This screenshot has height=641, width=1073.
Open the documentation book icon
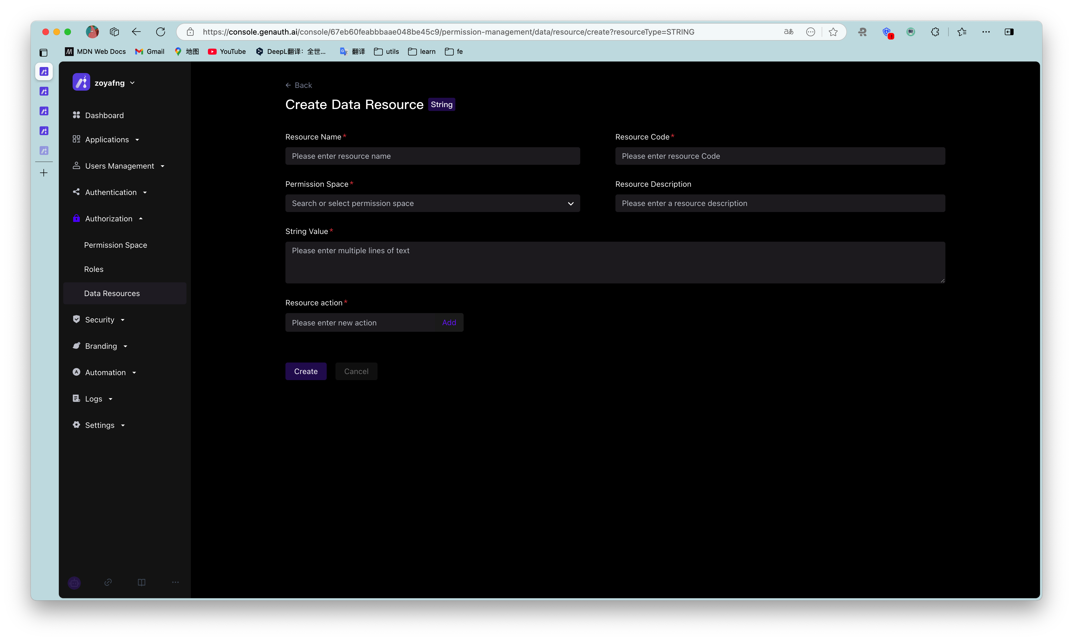click(x=141, y=582)
